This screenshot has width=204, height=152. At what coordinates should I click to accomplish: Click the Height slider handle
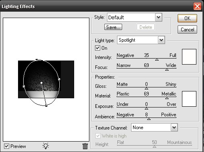tap(154, 146)
